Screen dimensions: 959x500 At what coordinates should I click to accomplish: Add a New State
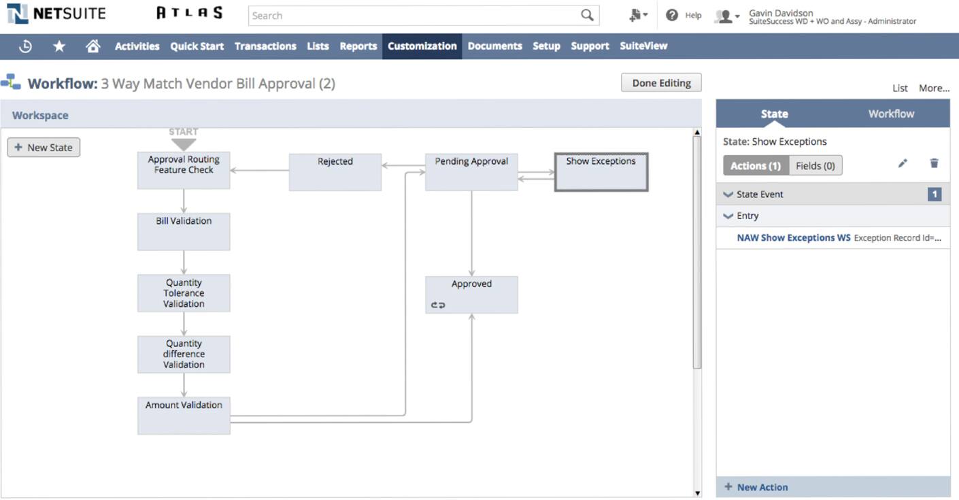point(44,148)
